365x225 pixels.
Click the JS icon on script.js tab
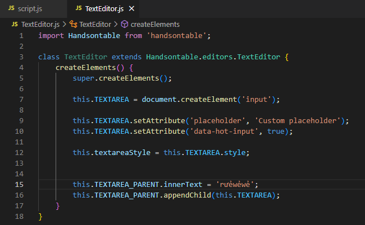(x=11, y=8)
